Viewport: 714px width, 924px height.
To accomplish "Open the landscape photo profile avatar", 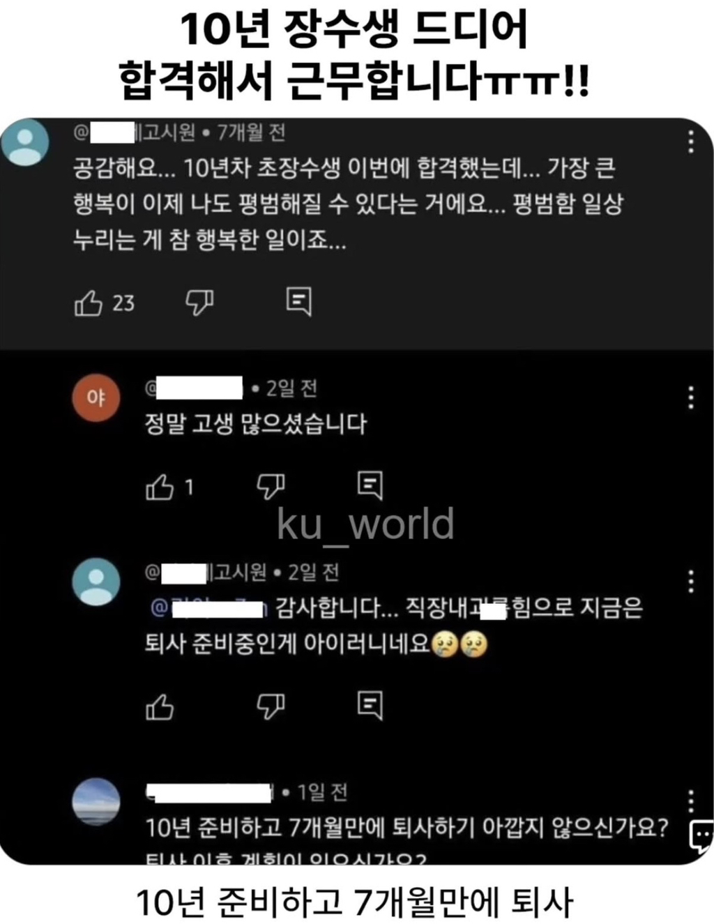I will pos(96,801).
